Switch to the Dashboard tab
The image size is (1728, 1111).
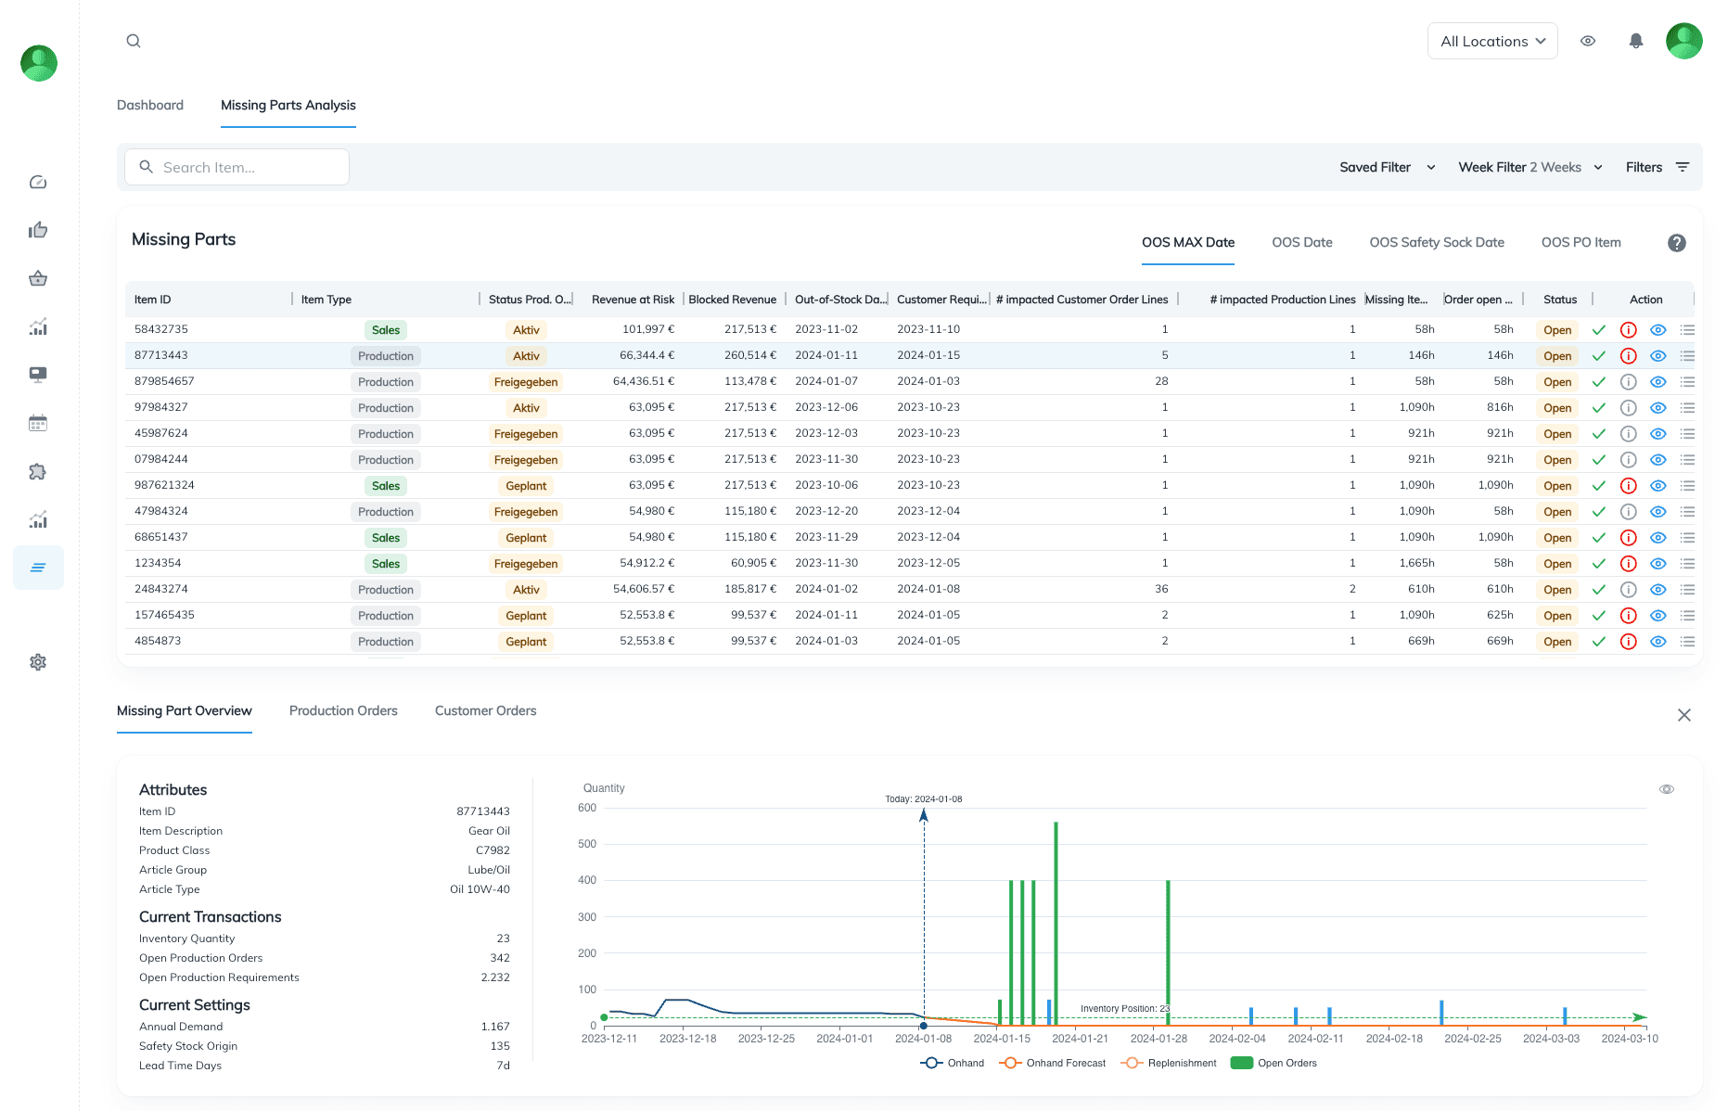[x=150, y=105]
